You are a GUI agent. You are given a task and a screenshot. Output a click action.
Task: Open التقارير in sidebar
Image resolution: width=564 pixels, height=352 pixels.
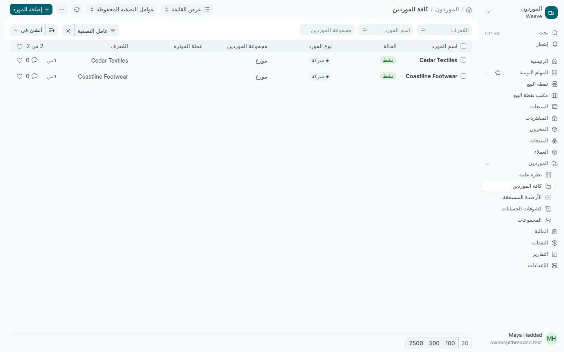[520, 254]
